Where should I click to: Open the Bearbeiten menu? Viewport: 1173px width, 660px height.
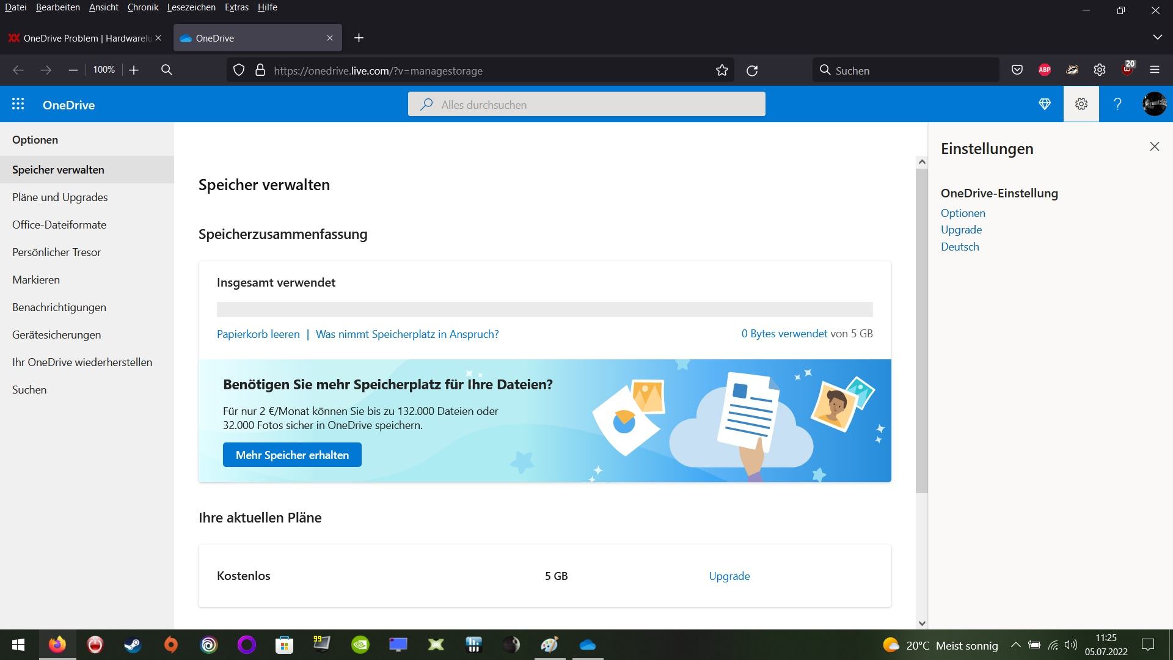point(58,7)
